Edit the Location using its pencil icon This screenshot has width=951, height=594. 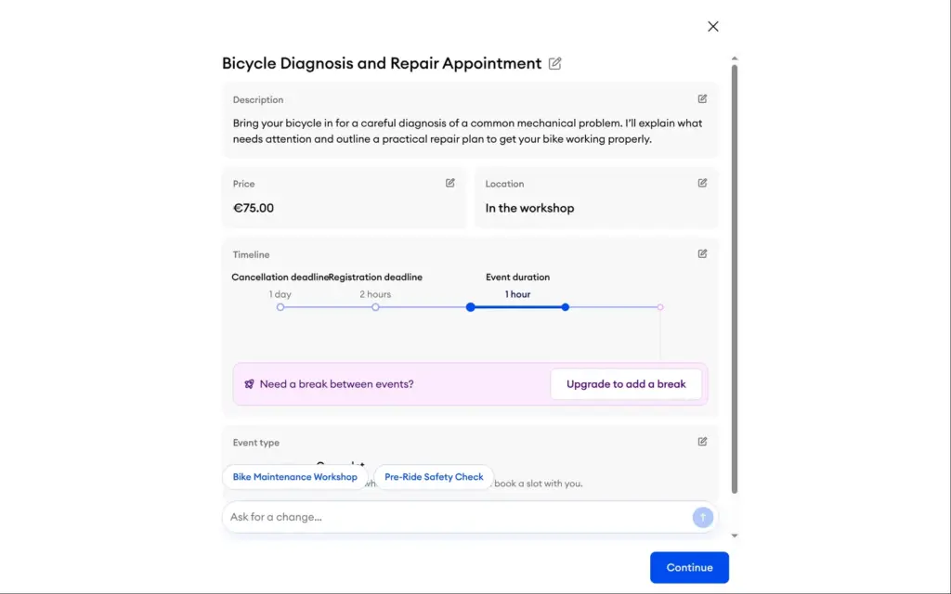click(x=702, y=183)
